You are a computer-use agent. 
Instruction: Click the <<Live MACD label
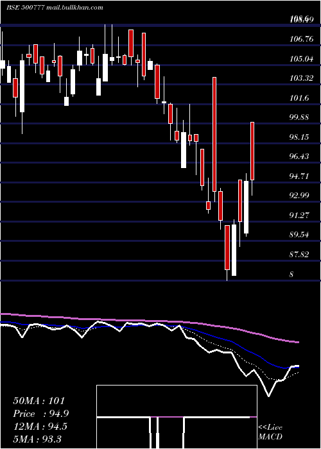[270, 432]
